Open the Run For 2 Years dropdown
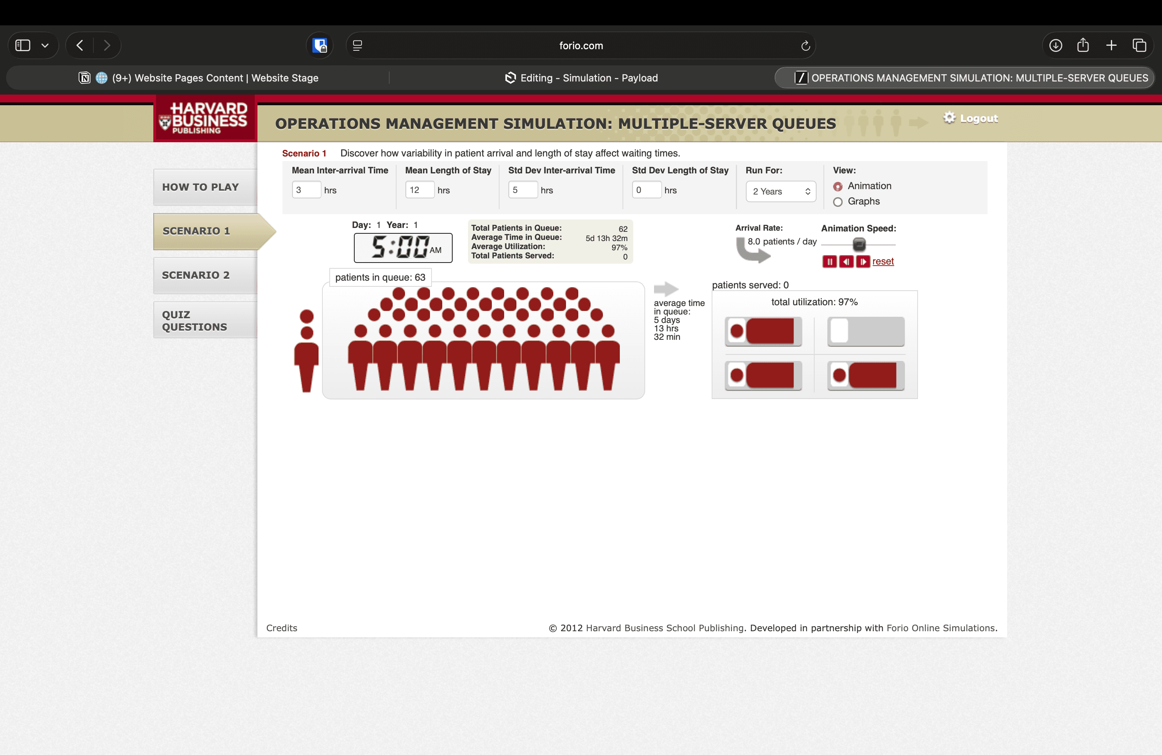Screen dimensions: 1162x755 coord(781,191)
